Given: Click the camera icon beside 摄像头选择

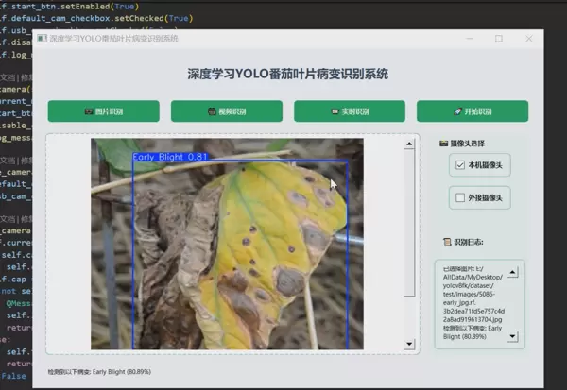Looking at the screenshot, I should tap(444, 144).
